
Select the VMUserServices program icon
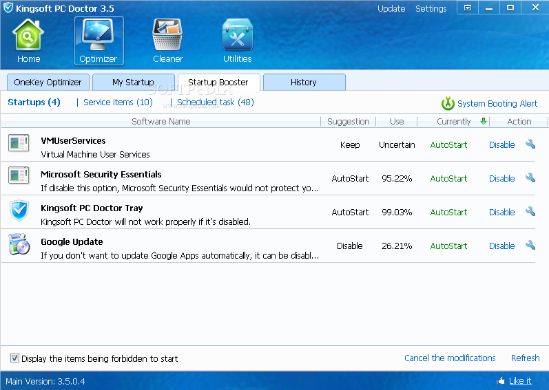click(19, 142)
